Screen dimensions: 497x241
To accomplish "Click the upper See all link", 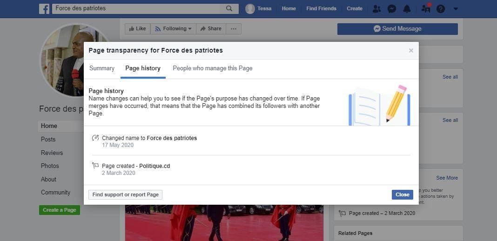I will click(450, 77).
